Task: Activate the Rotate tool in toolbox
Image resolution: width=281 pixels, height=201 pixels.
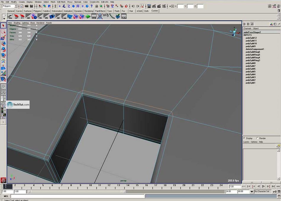Action: [3, 49]
